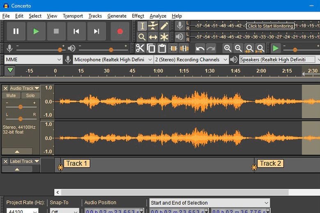
Task: Click the Undo arrow icon
Action: [200, 48]
